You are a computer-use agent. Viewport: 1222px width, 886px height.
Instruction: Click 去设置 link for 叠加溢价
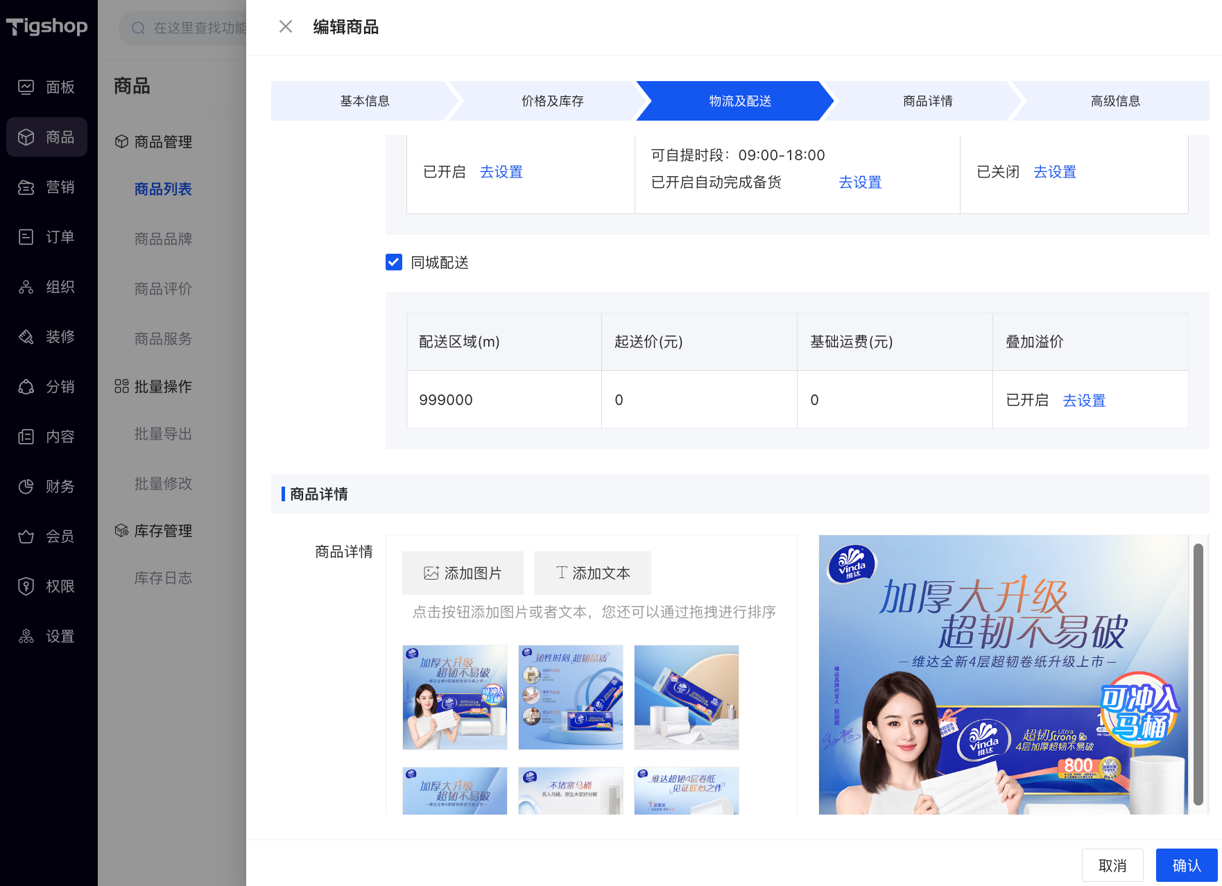[x=1084, y=401]
